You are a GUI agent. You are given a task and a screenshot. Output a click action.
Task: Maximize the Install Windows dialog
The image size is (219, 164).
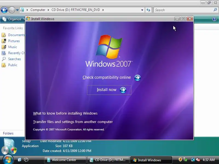(183, 19)
